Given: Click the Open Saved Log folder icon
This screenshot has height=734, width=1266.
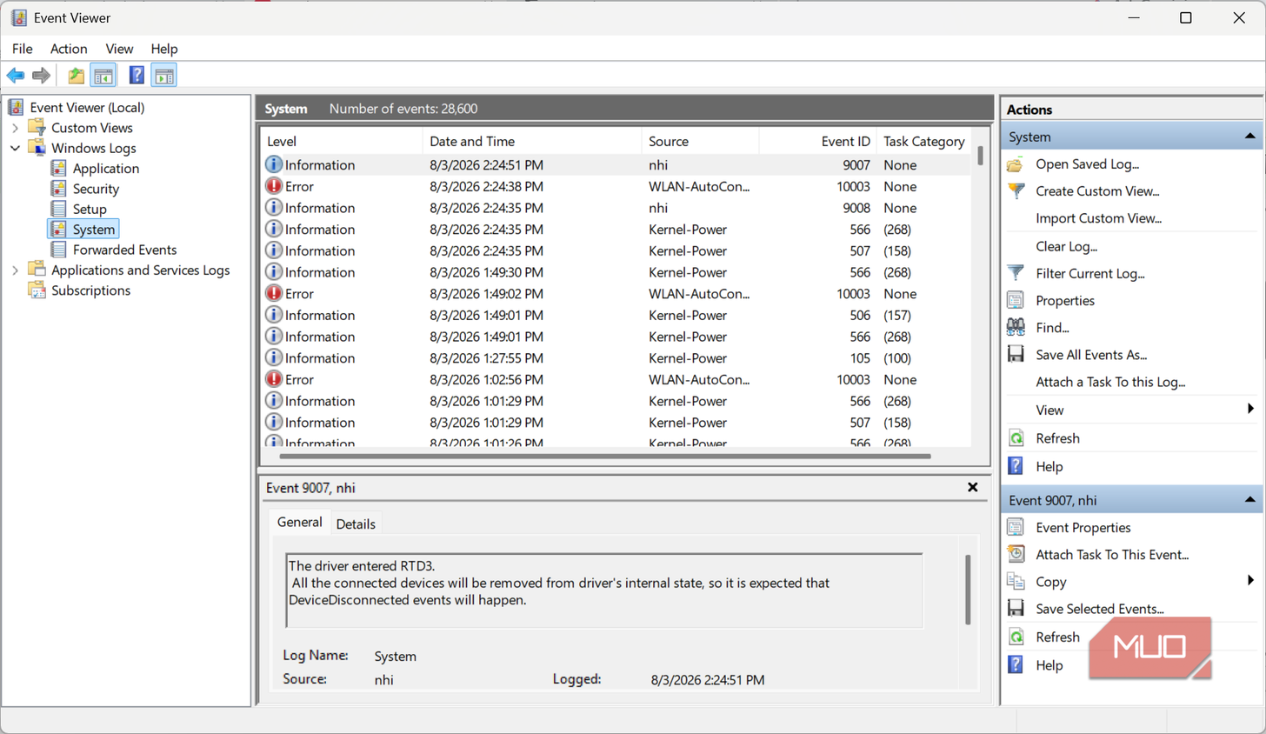Looking at the screenshot, I should coord(1016,164).
